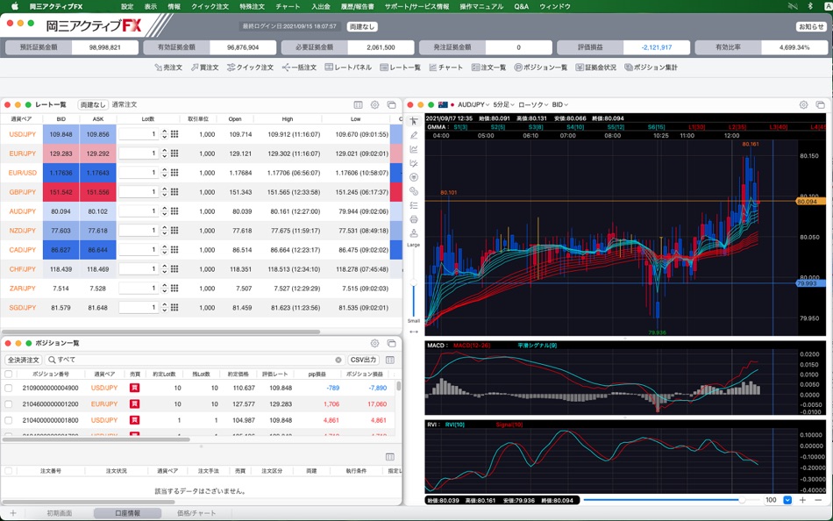Open レート一覧 in the icon toolbar

[x=400, y=68]
